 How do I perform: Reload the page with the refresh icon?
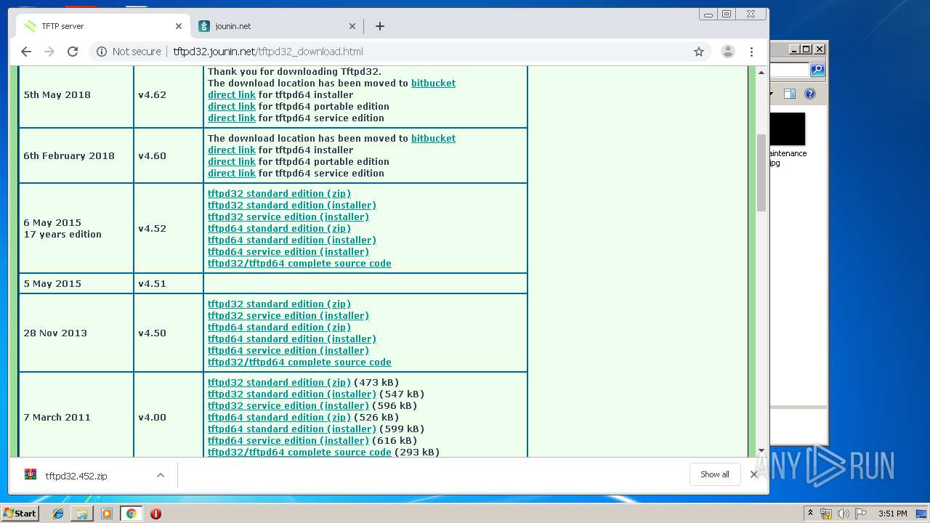(x=73, y=52)
